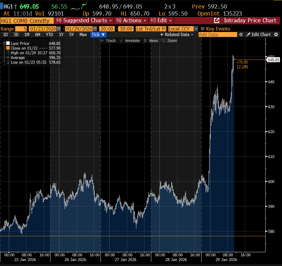Click the Vol 92101 value
The image size is (282, 266).
pyautogui.click(x=49, y=14)
